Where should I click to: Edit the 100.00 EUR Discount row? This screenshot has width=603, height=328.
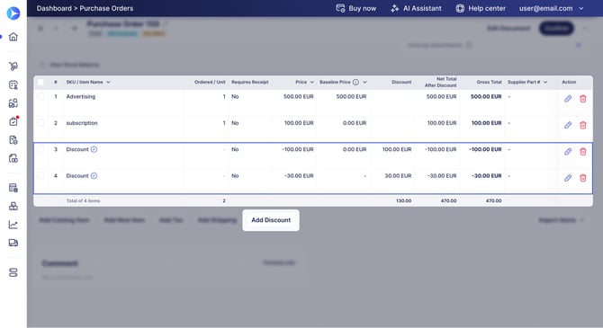coord(568,152)
